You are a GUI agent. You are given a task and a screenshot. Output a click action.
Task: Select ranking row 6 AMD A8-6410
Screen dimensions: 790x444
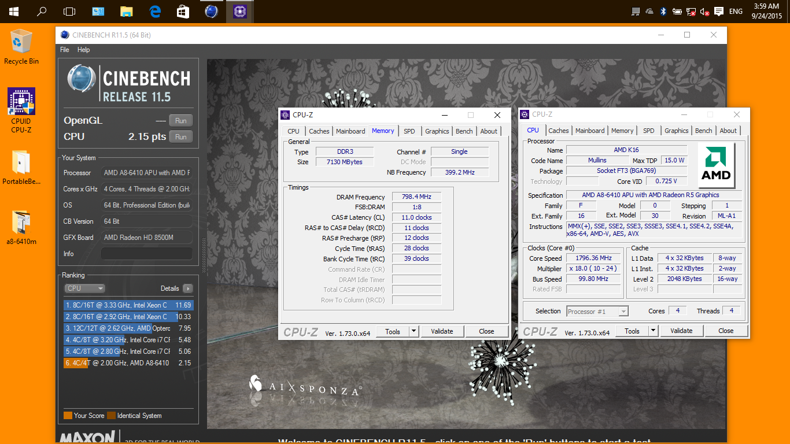click(128, 363)
